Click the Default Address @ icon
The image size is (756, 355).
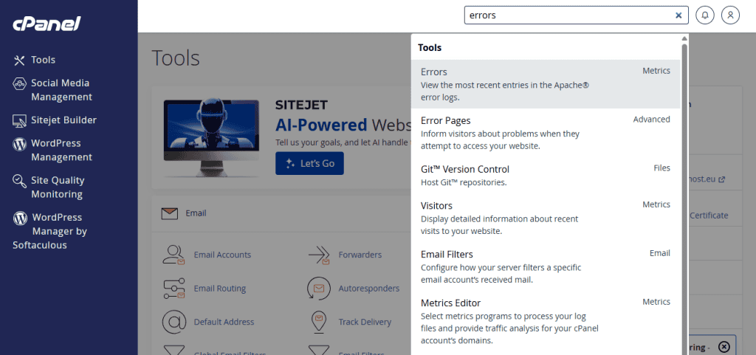coord(174,322)
